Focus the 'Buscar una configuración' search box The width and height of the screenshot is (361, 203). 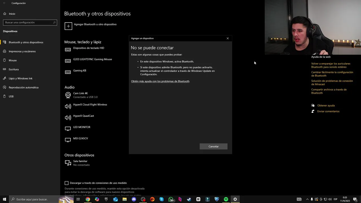pos(30,22)
